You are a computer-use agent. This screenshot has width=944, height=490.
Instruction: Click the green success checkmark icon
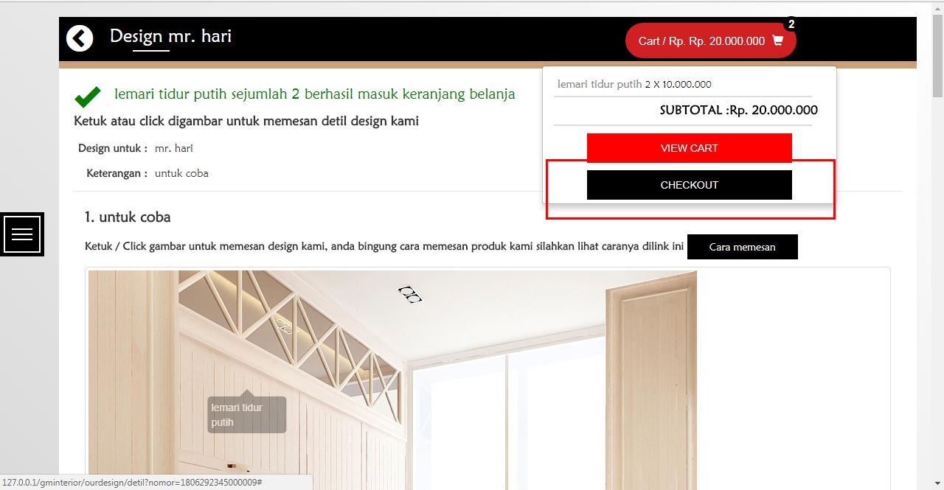[x=88, y=97]
